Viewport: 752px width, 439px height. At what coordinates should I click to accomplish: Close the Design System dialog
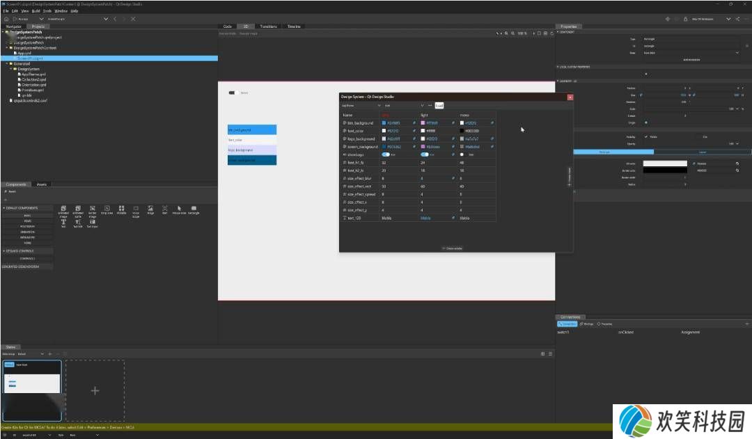[x=570, y=97]
